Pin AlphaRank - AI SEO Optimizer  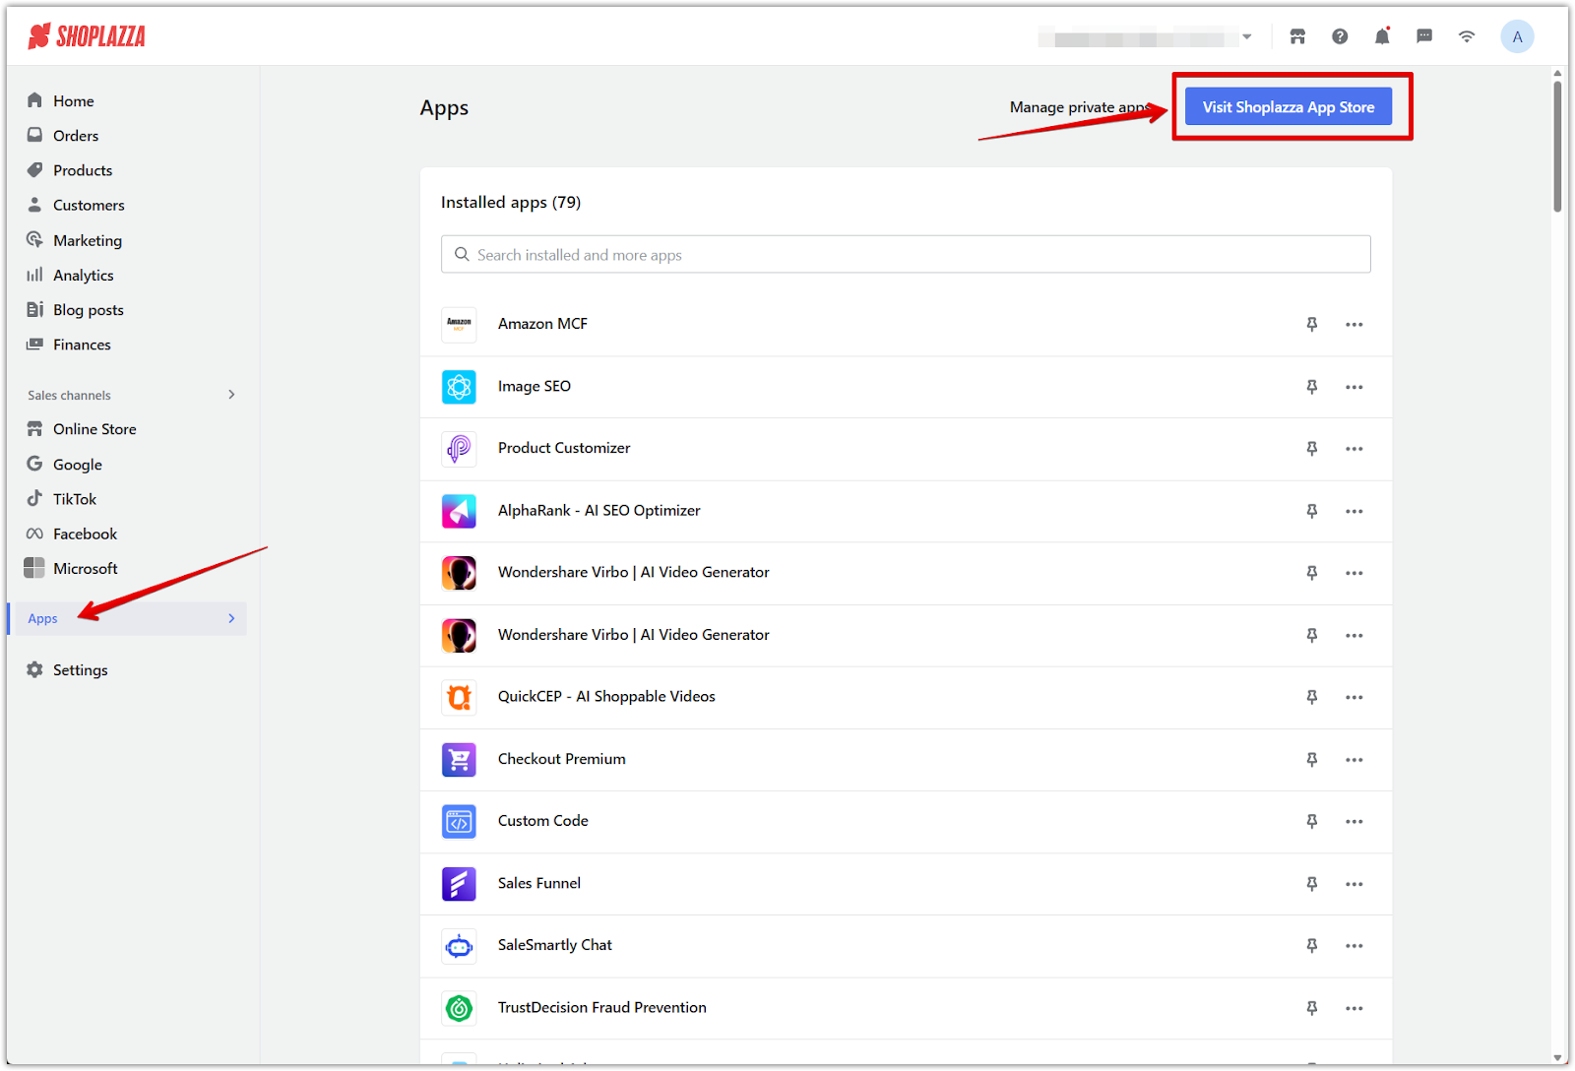click(x=1311, y=511)
